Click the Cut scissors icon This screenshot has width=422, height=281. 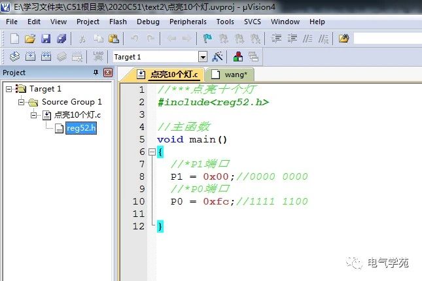(82, 39)
